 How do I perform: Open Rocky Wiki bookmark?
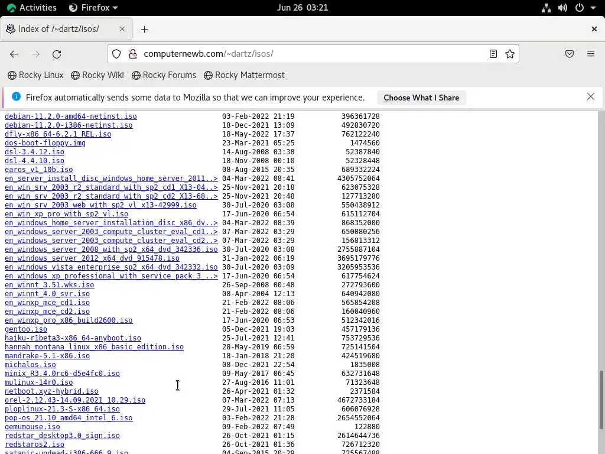tap(97, 75)
